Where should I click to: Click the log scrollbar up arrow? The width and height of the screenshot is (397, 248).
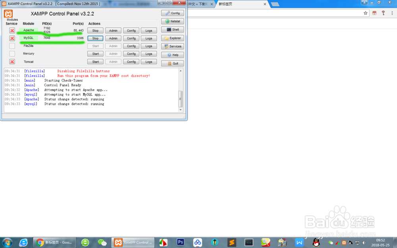point(181,71)
